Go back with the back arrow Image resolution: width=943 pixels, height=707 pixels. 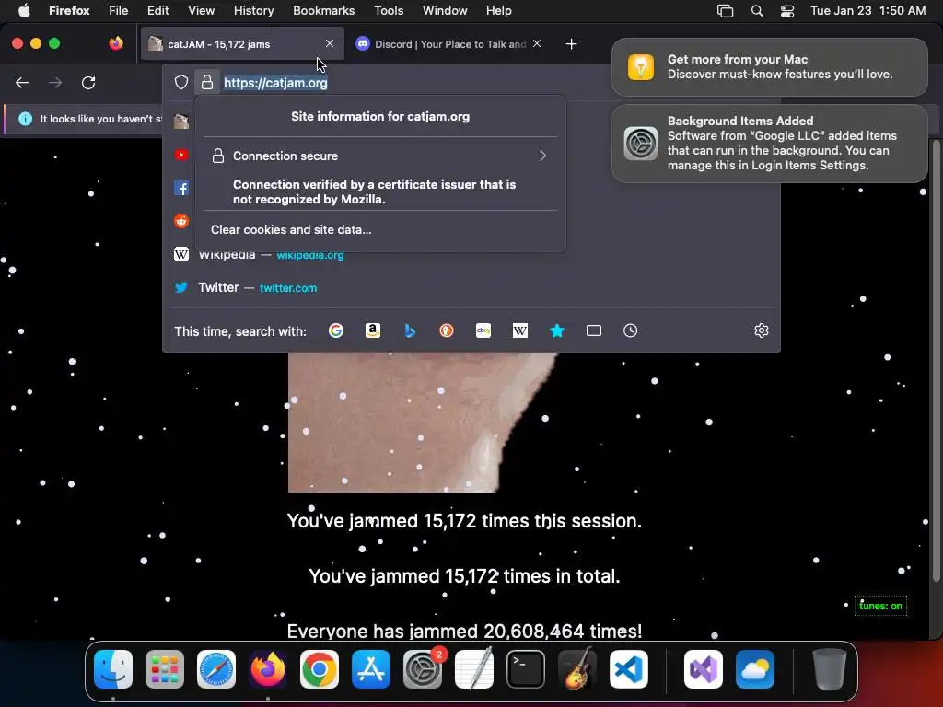tap(22, 82)
